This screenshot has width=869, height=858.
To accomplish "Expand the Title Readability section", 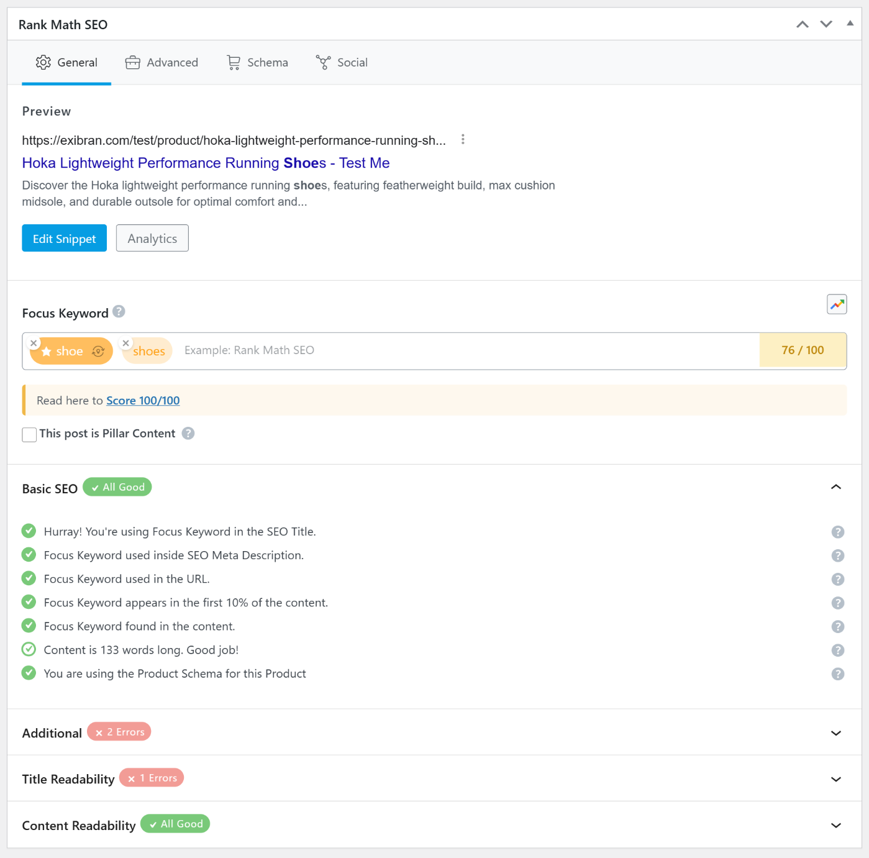I will pyautogui.click(x=835, y=778).
